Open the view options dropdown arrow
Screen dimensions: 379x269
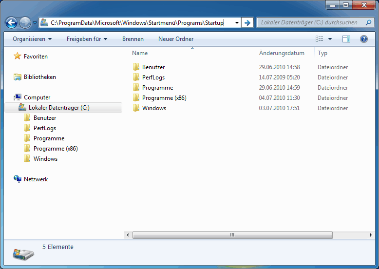(x=330, y=39)
